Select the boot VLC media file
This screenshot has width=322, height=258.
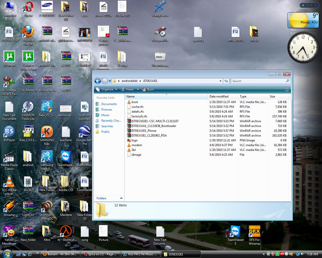[135, 102]
